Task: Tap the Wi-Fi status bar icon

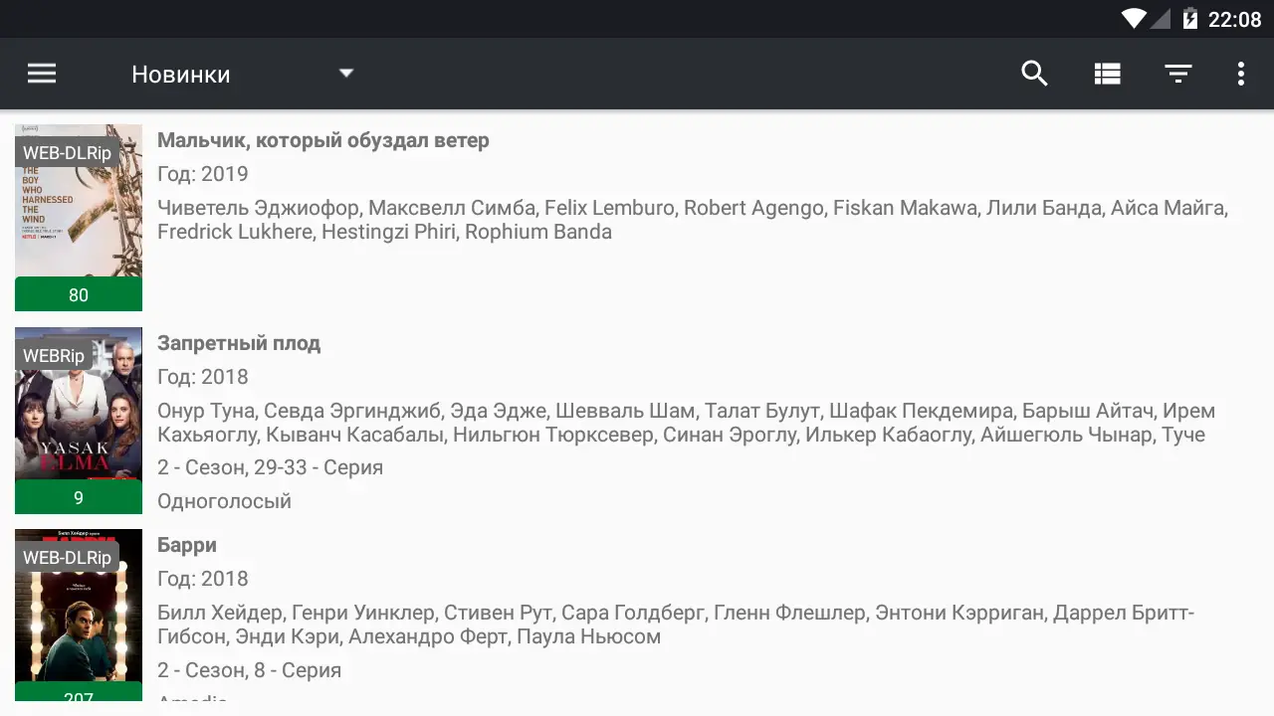Action: tap(1134, 19)
